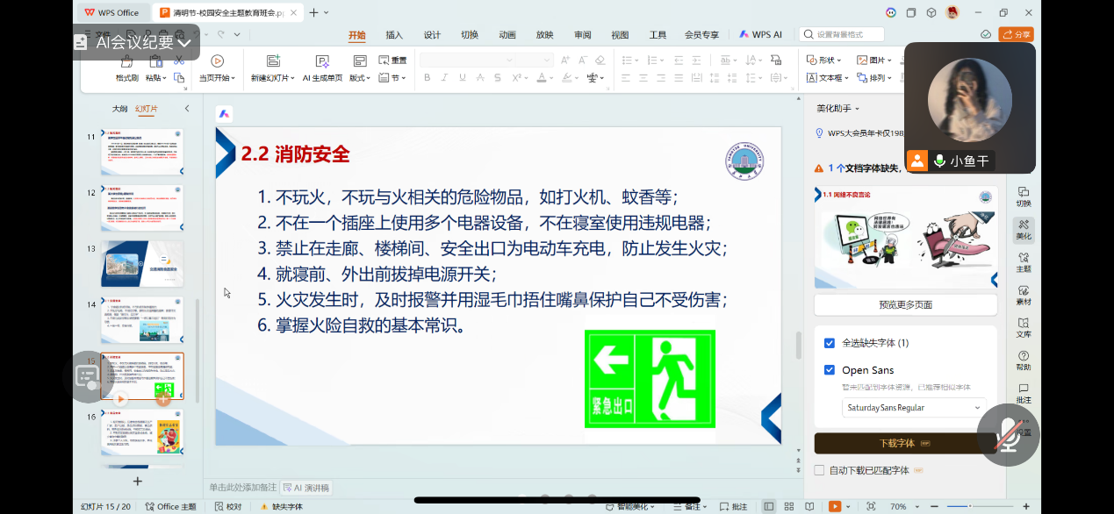Click the 格式刷 format painter icon
Image resolution: width=1114 pixels, height=514 pixels.
point(126,61)
